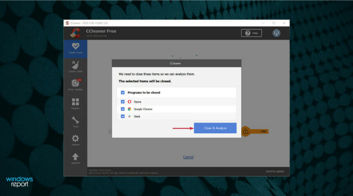Screen dimensions: 353x196
Task: Open the Options gear section
Action: 75,140
